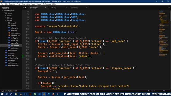Open Visual Studio Code from taskbar
This screenshot has width=171, height=96.
click(x=39, y=94)
